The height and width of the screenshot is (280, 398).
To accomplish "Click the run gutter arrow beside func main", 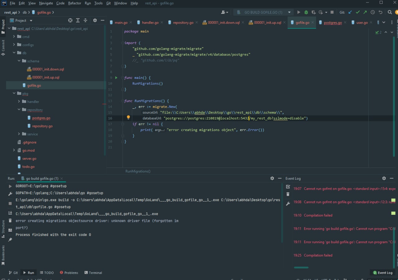I will pyautogui.click(x=116, y=78).
